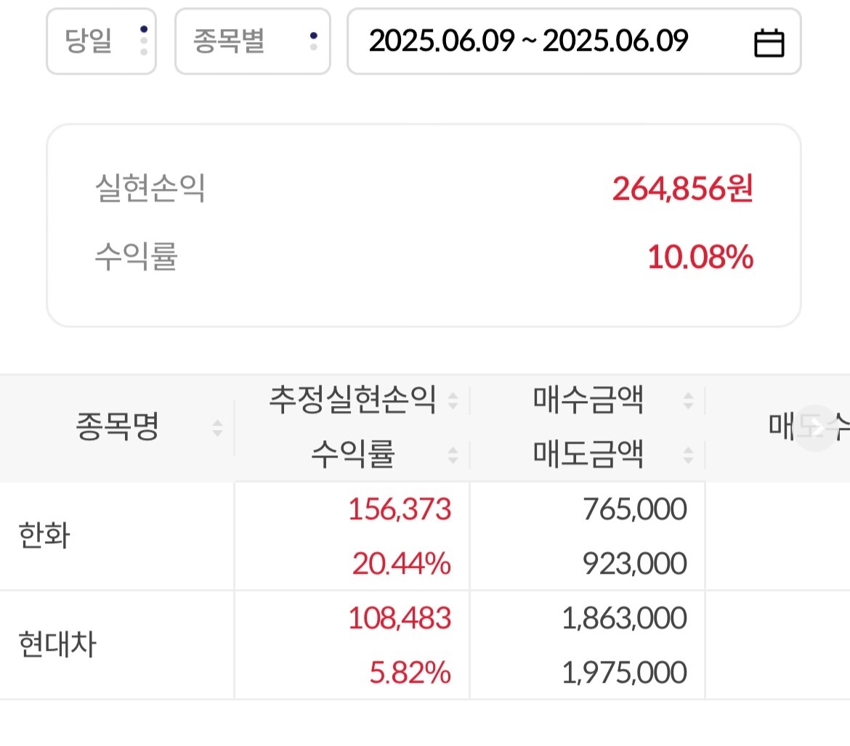Sort by 종목명 column arrows
Viewport: 850px width, 746px height.
pyautogui.click(x=217, y=429)
